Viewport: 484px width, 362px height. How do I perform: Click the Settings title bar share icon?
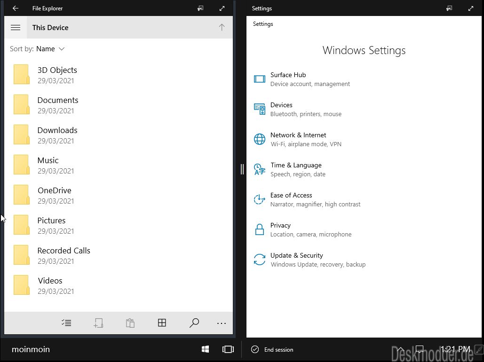(x=449, y=8)
